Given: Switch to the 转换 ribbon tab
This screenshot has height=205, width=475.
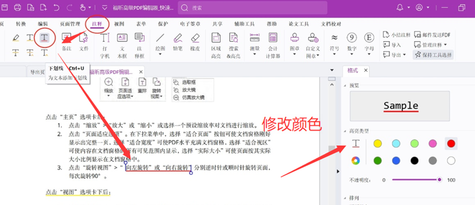Looking at the screenshot, I should [21, 24].
